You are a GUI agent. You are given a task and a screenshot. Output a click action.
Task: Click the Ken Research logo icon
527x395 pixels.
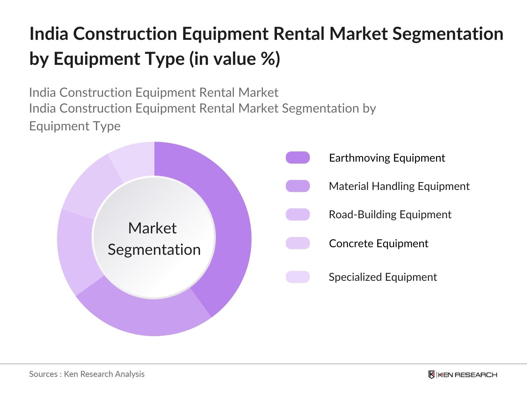(431, 374)
